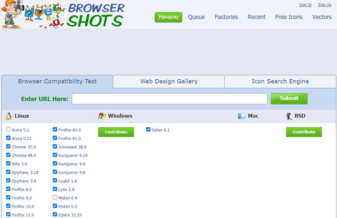Enable the Midori 0.4 checkbox
Viewport: 337px width, 218px height.
point(55,197)
